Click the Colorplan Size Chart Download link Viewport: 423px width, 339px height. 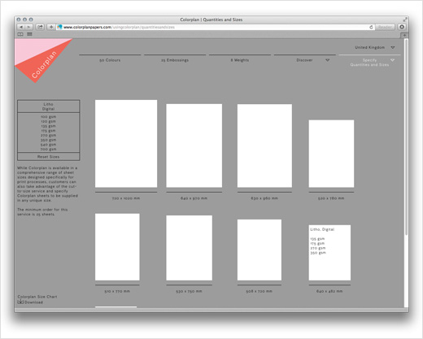30,302
